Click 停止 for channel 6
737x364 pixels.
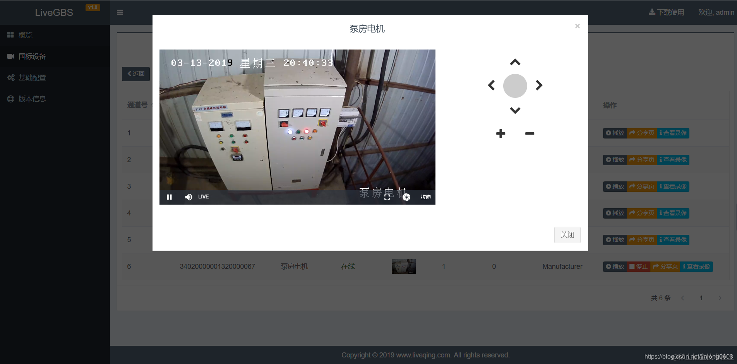pos(638,267)
